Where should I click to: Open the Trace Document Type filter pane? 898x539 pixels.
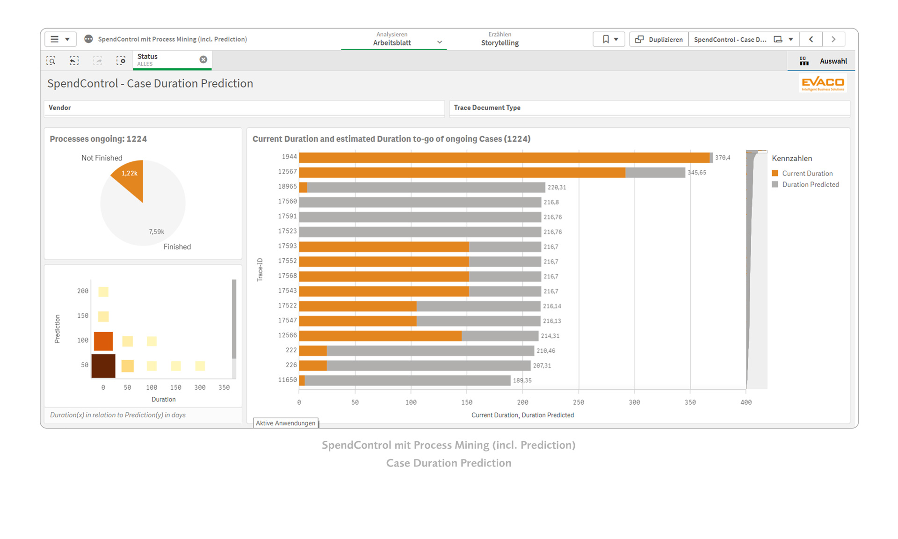tap(650, 108)
